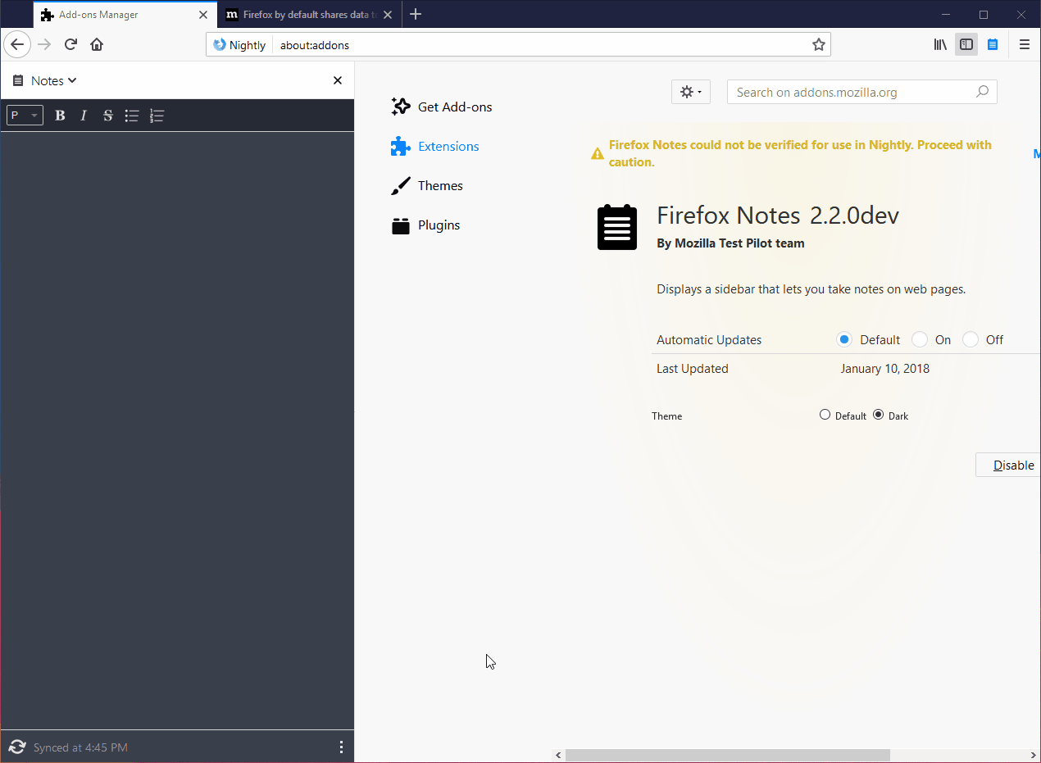Screen dimensions: 1041x763
Task: Insert a numbered list in Notes
Action: pos(157,116)
